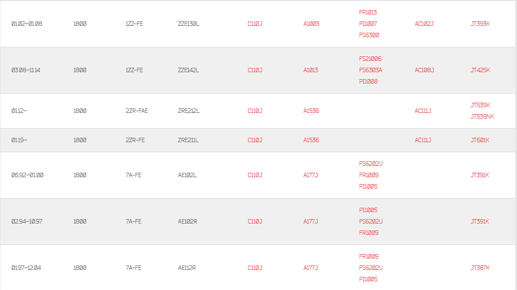Select the A1003 part link
Screen dimensions: 517x290
click(311, 24)
